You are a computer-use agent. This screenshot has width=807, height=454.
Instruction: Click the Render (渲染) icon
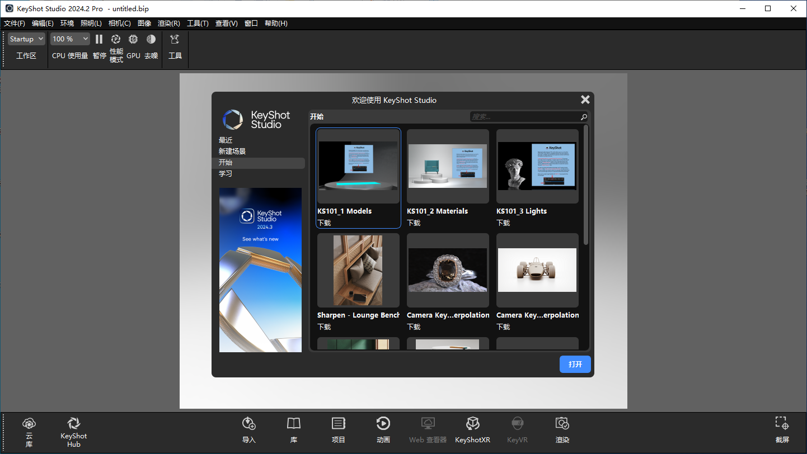pyautogui.click(x=562, y=430)
